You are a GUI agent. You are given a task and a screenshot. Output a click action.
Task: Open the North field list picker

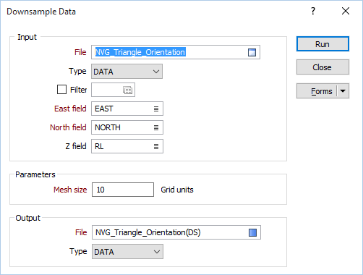click(x=156, y=127)
